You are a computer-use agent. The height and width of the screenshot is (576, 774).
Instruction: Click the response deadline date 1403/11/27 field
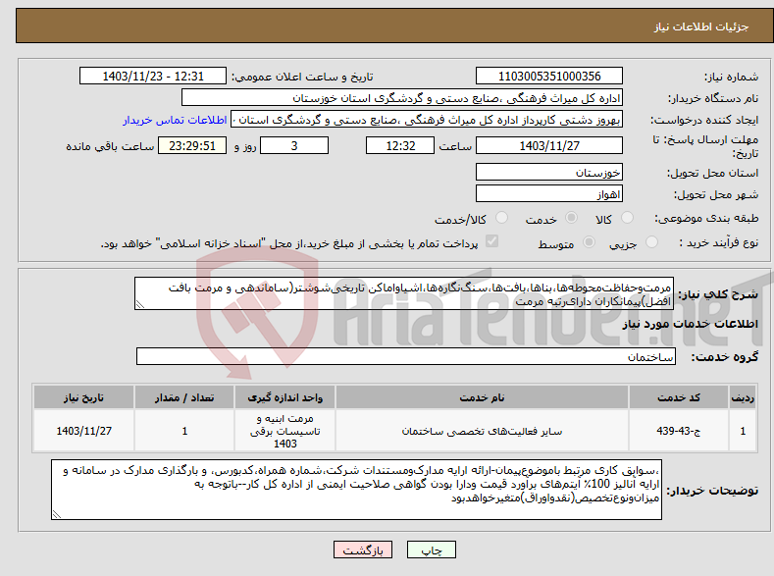click(x=549, y=145)
